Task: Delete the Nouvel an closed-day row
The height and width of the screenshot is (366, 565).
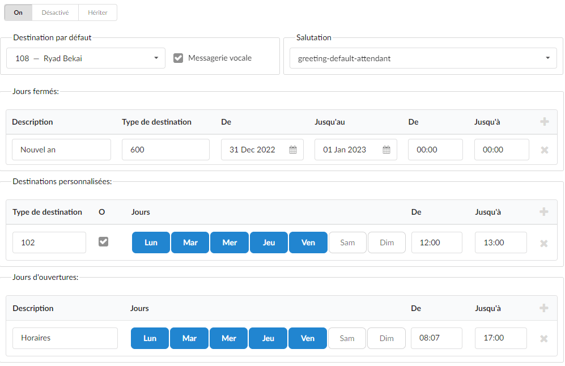Action: pyautogui.click(x=545, y=150)
